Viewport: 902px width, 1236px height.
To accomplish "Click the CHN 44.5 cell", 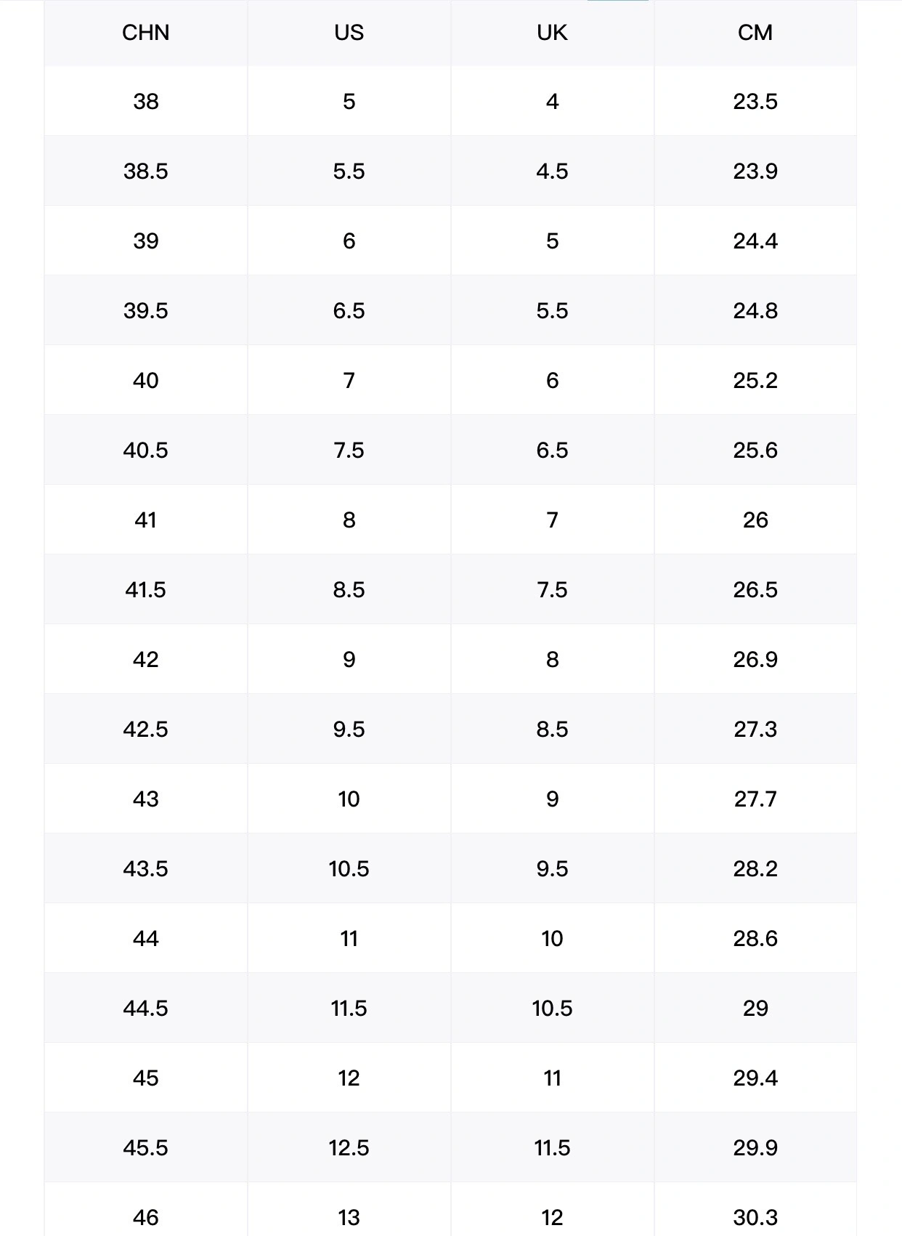I will click(x=145, y=1008).
